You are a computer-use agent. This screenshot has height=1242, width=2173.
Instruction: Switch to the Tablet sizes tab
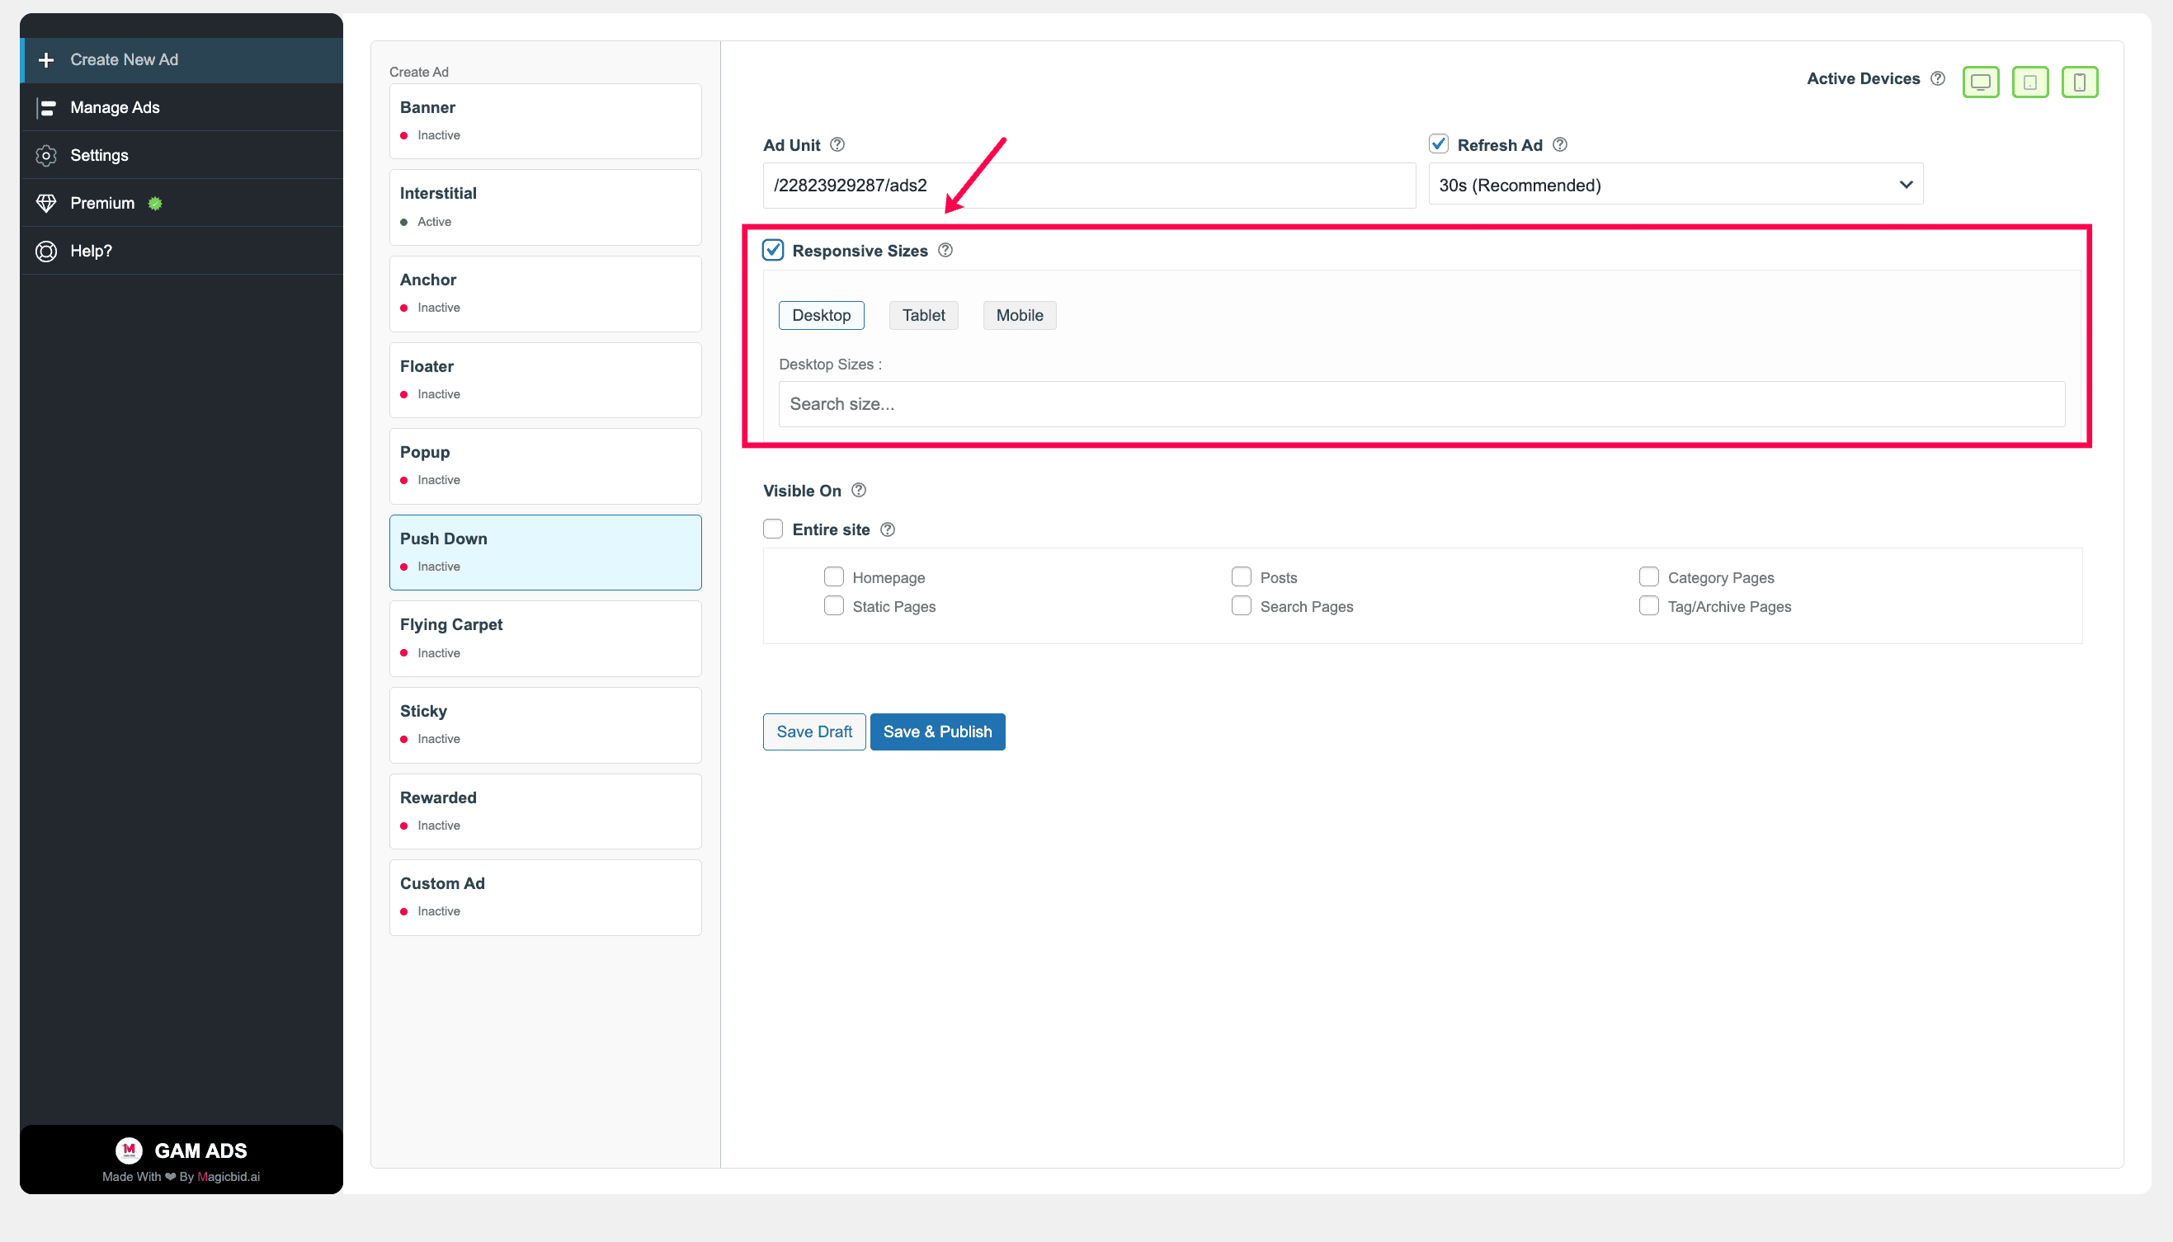(923, 316)
